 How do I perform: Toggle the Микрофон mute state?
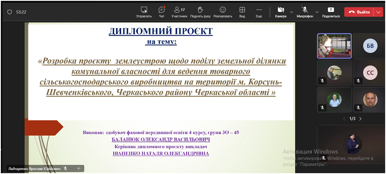305,12
